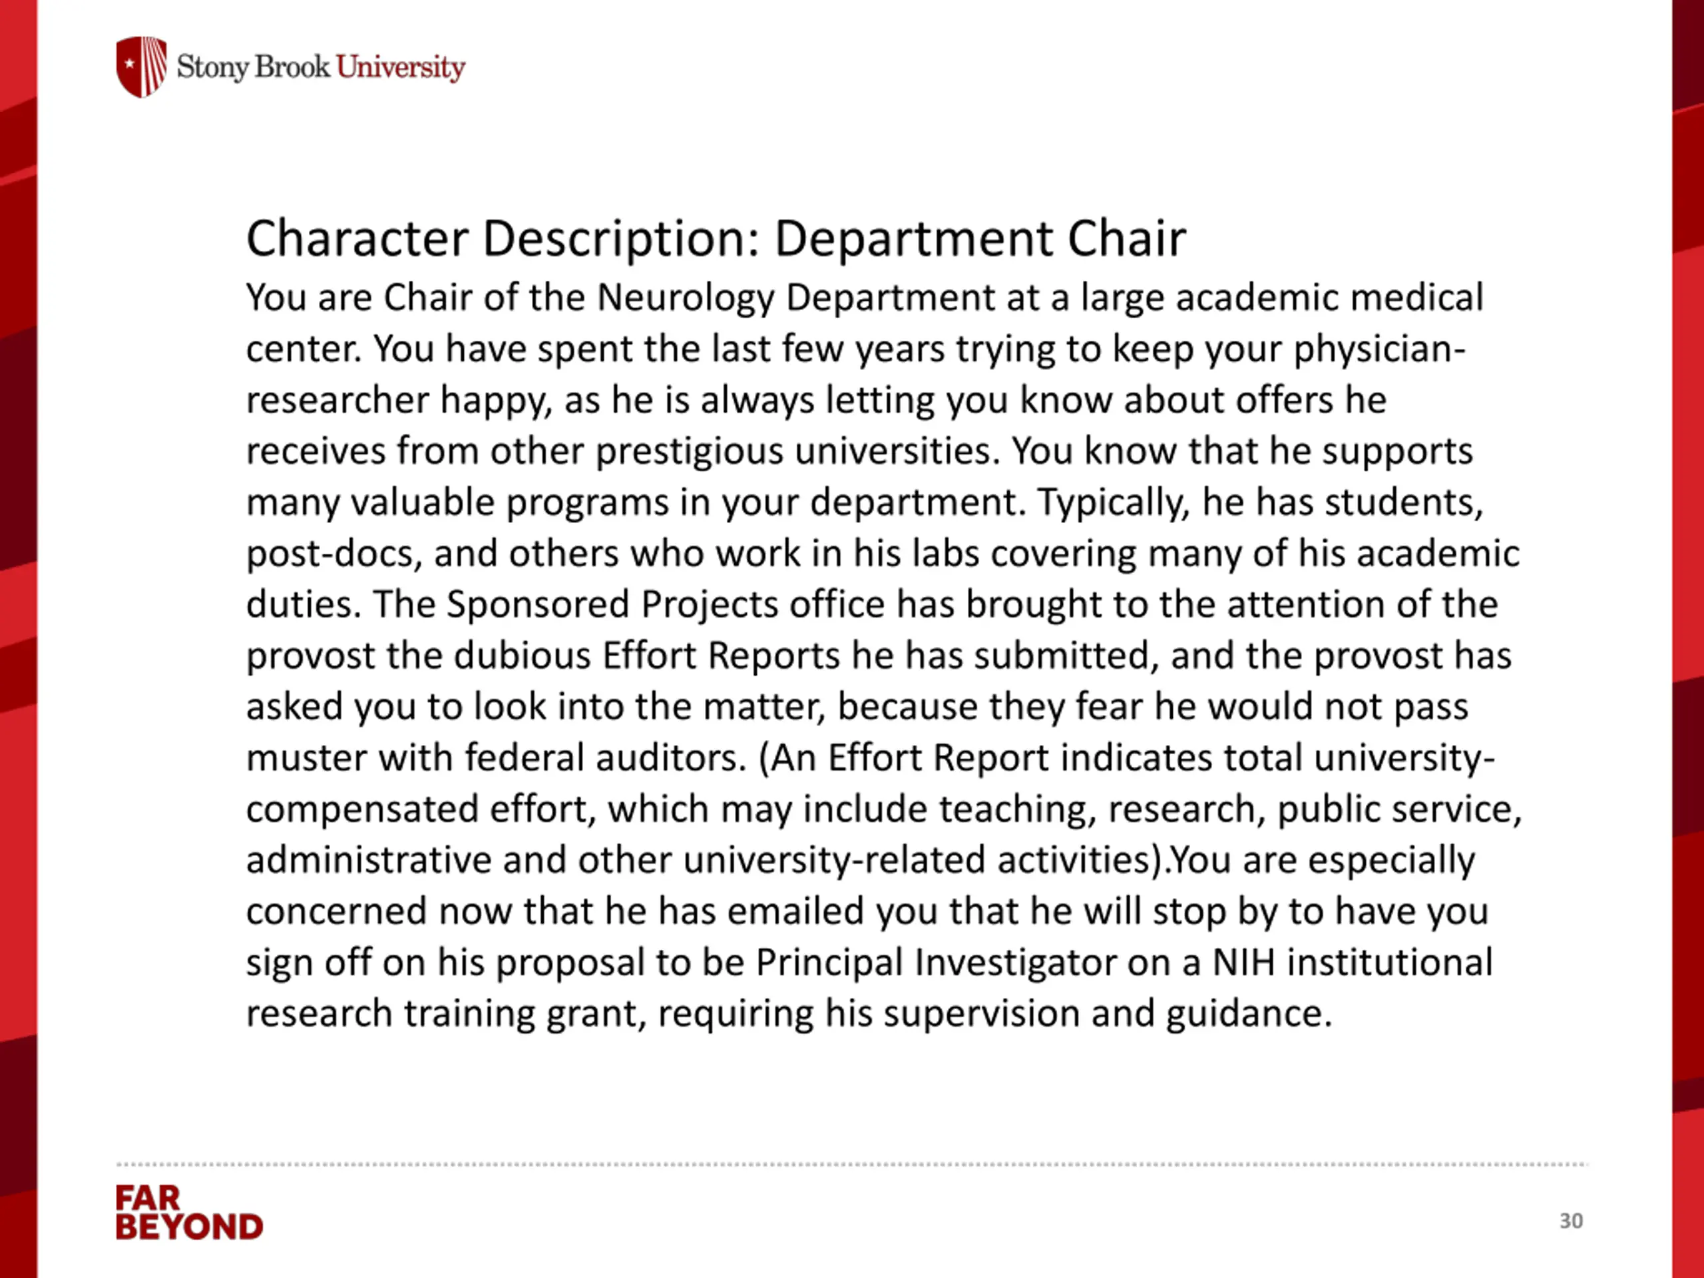The image size is (1704, 1278).
Task: Click the slide number 30
Action: click(x=1571, y=1221)
